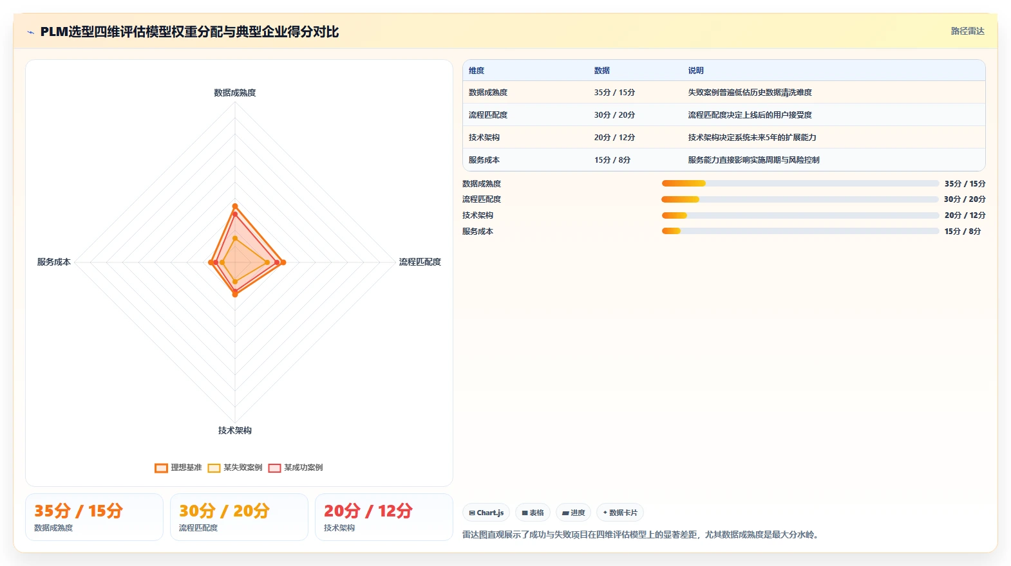Click the 技术架构 progress bar
Screen dimensions: 1011x566
point(800,215)
